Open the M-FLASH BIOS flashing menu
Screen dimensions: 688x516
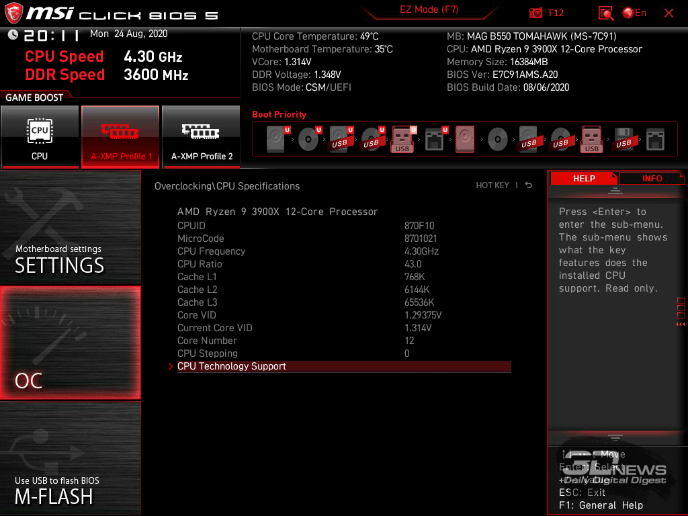pyautogui.click(x=70, y=458)
